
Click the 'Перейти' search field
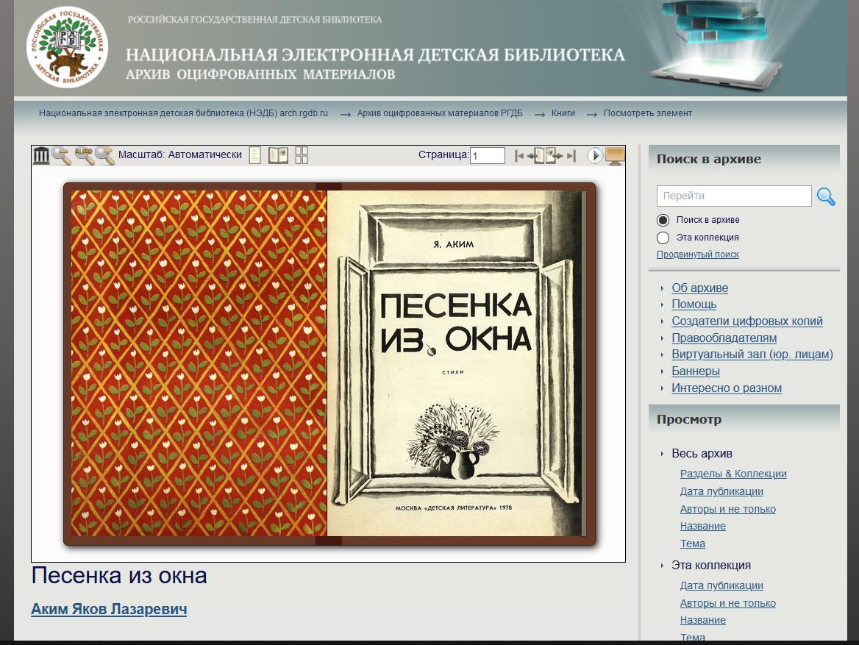733,196
